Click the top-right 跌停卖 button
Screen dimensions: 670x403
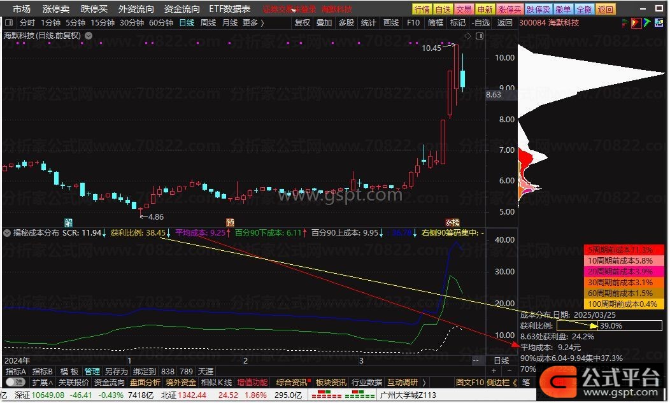click(538, 10)
